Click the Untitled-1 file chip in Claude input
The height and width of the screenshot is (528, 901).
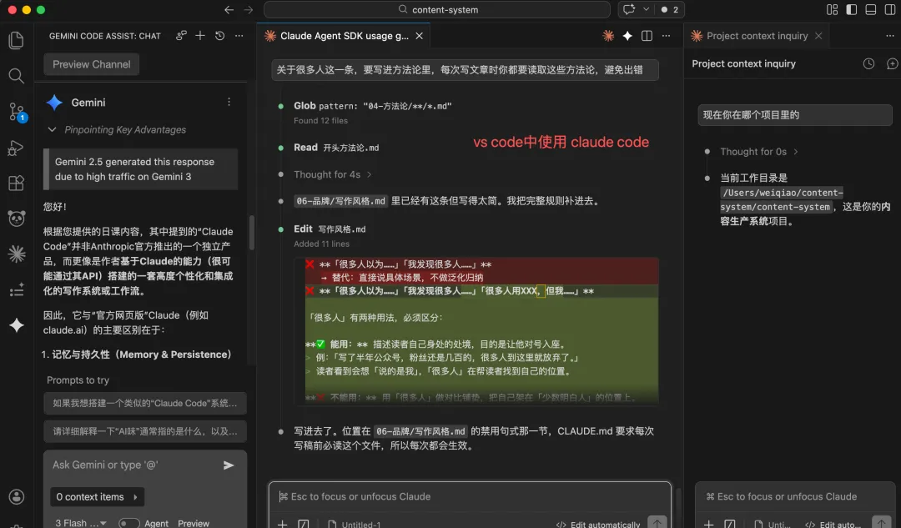pyautogui.click(x=354, y=524)
